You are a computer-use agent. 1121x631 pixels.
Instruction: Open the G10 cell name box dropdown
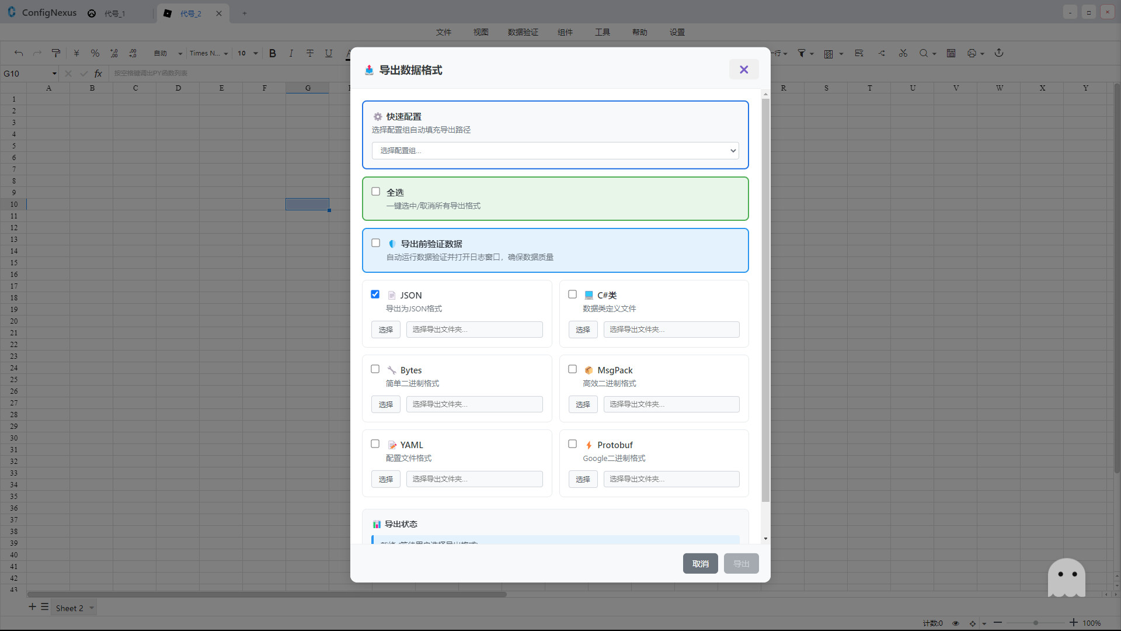(54, 74)
